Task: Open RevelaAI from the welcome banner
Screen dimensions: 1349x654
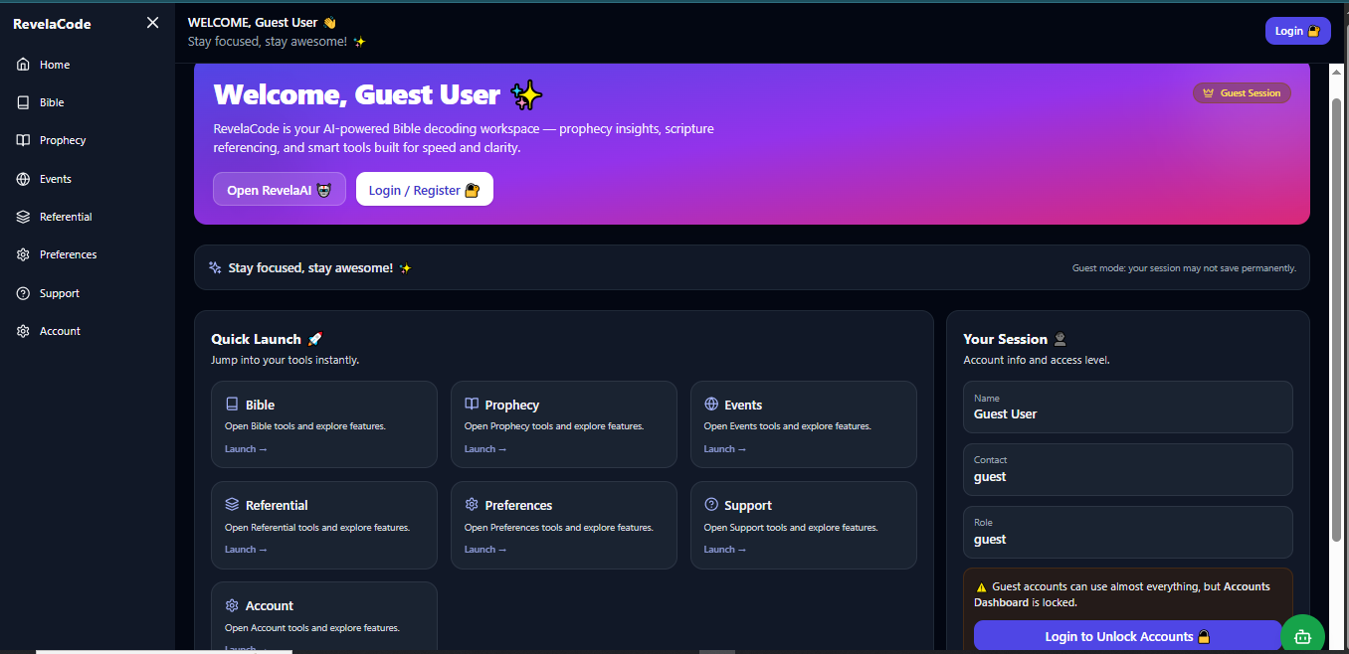Action: pos(279,189)
